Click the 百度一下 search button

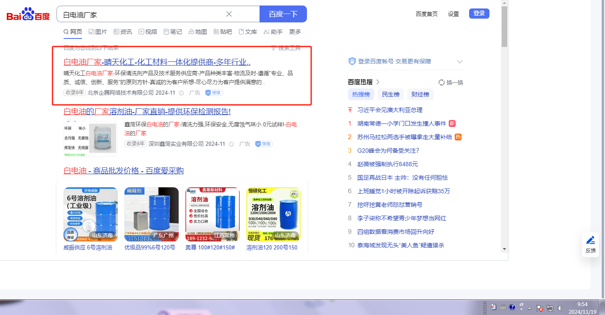click(x=283, y=14)
